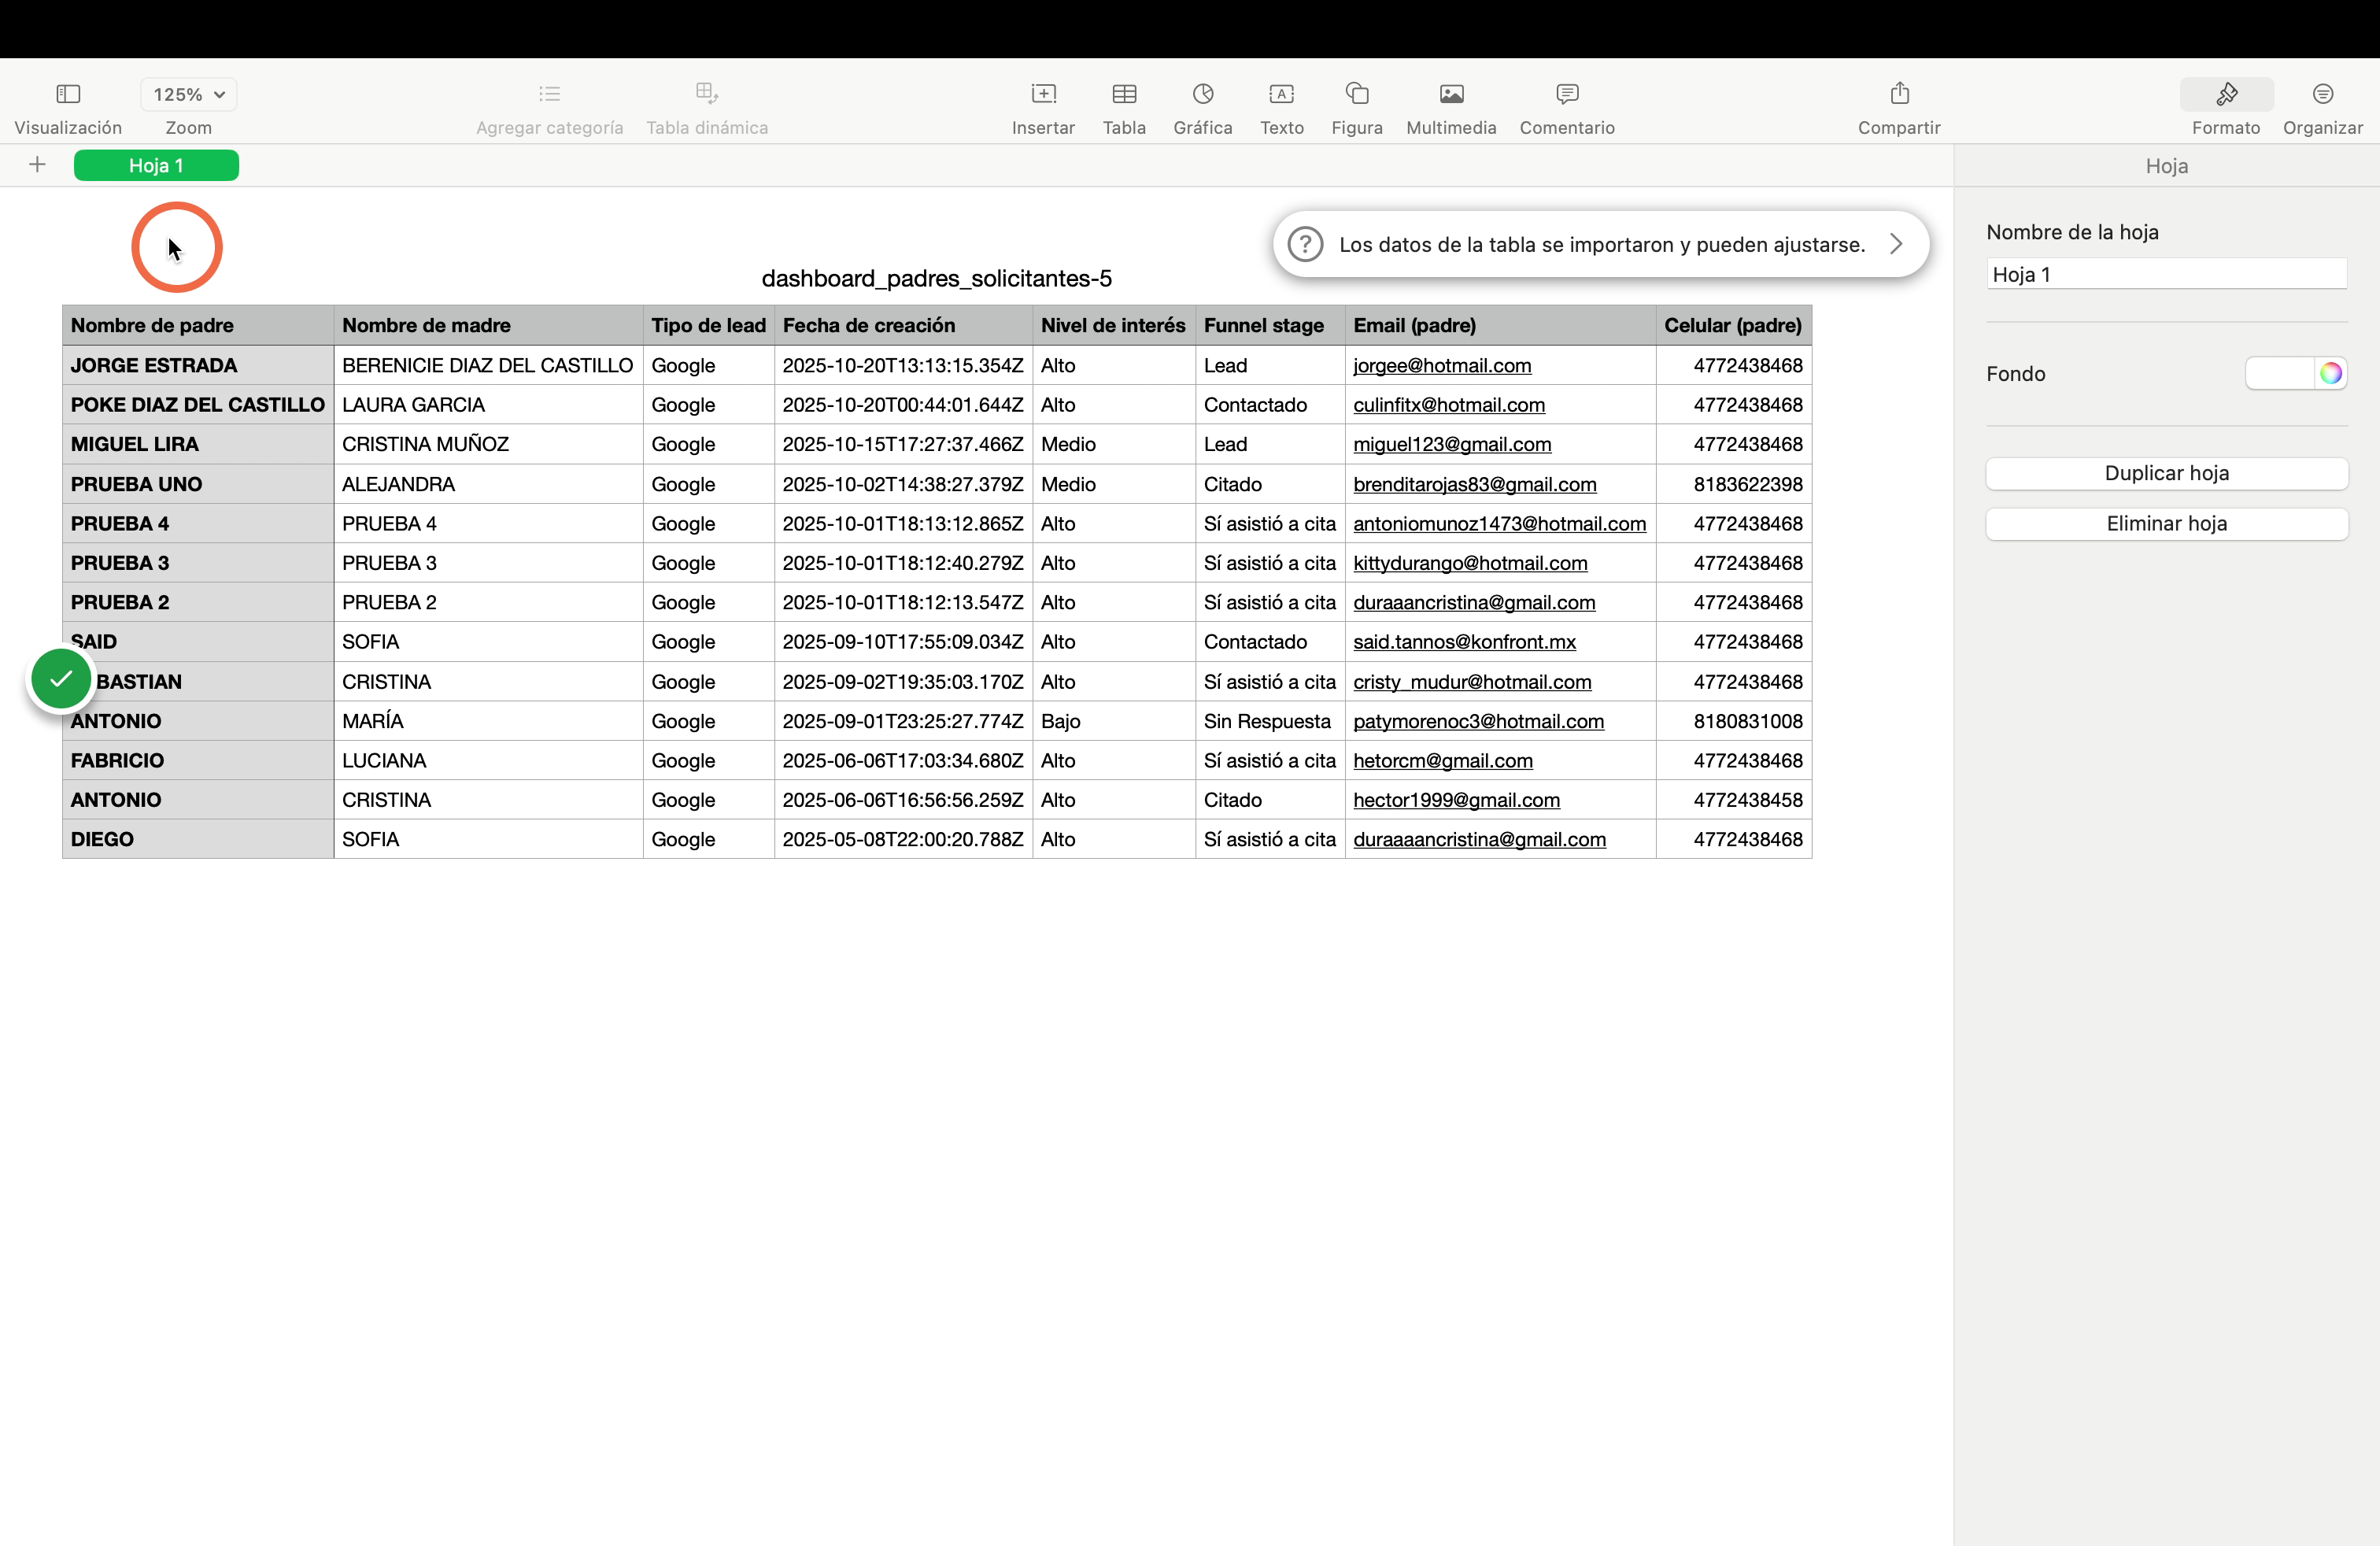Select phone cell 8183622398

coord(1733,484)
